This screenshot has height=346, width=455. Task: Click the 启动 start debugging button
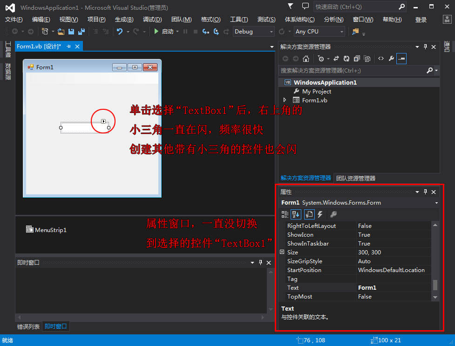click(163, 31)
